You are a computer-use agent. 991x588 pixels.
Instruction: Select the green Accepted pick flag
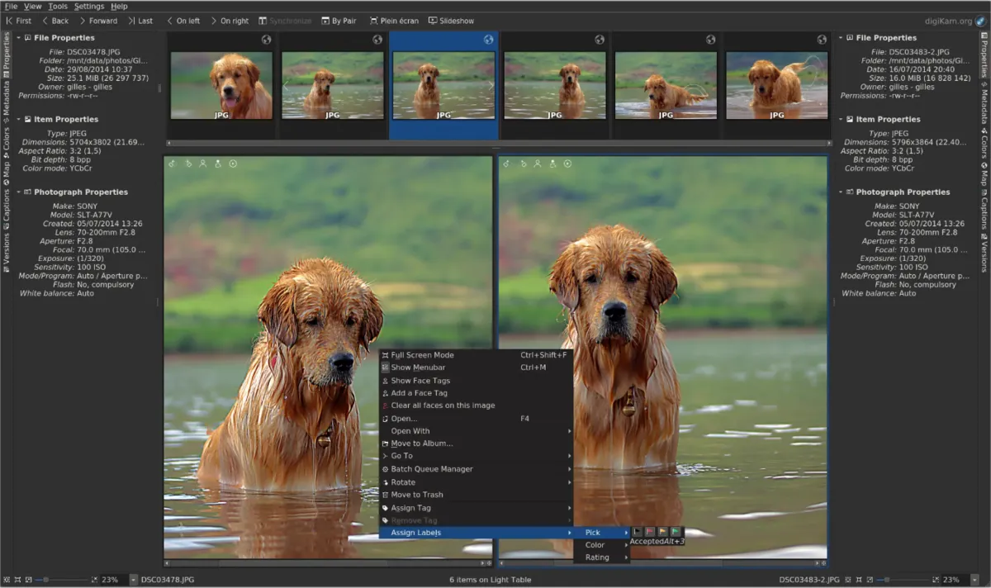click(676, 532)
